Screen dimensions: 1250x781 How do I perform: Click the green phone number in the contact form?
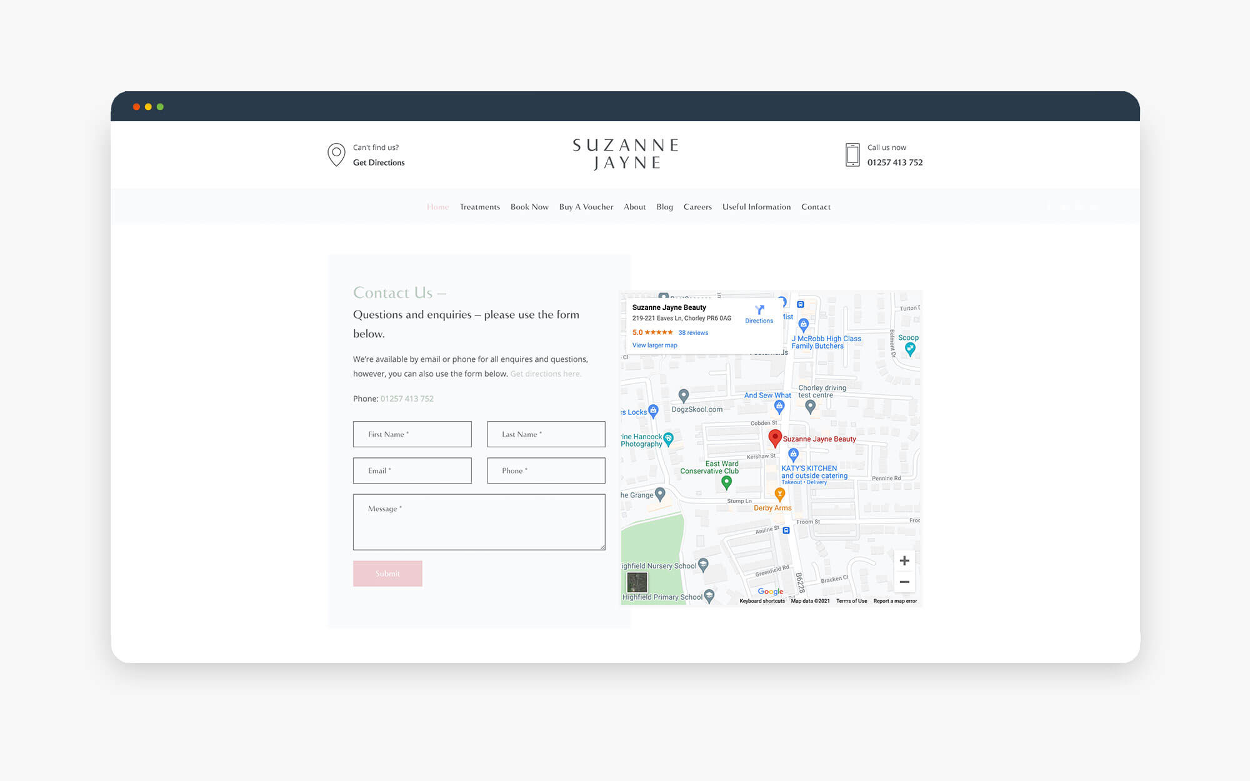(x=407, y=399)
